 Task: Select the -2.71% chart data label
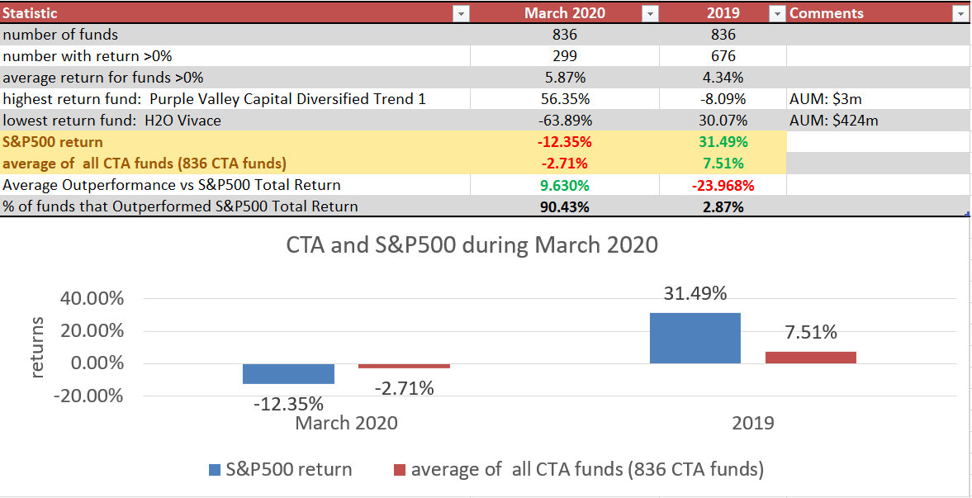(x=404, y=388)
